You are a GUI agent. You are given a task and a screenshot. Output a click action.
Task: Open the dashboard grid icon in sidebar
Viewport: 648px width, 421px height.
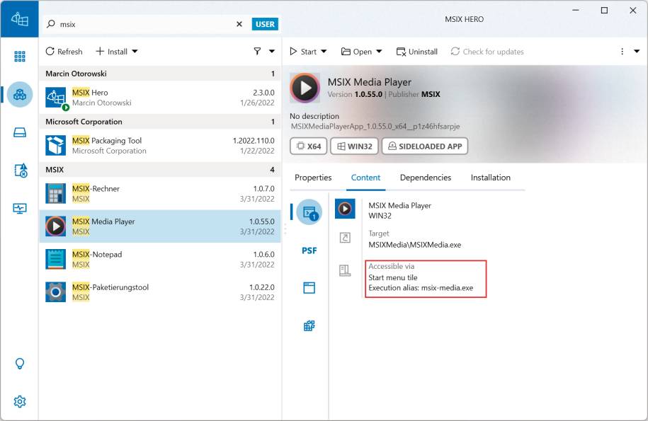pos(19,56)
